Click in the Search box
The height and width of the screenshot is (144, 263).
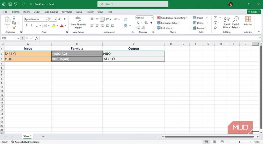[x=133, y=4]
